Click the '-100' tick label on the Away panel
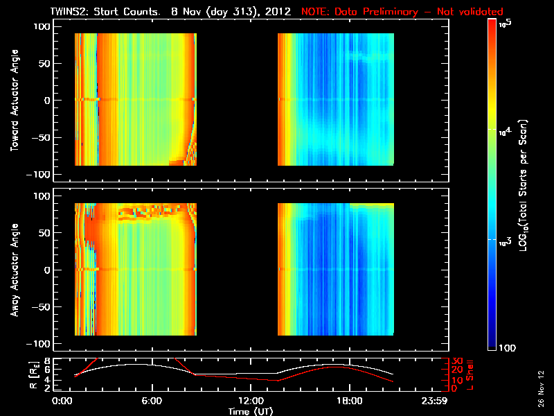 click(38, 344)
